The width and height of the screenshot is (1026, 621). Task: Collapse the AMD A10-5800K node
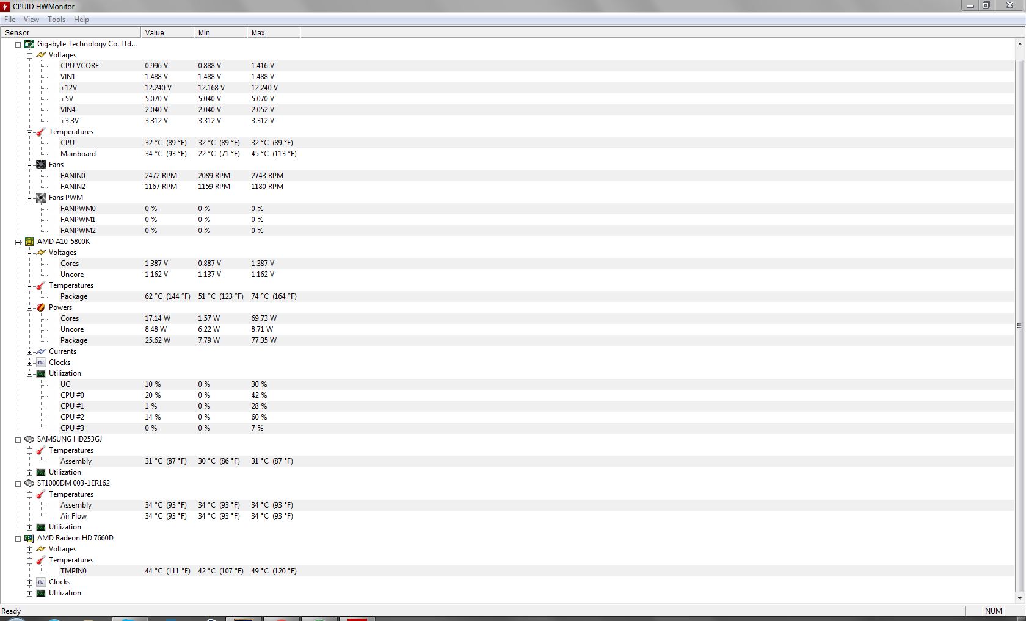18,242
